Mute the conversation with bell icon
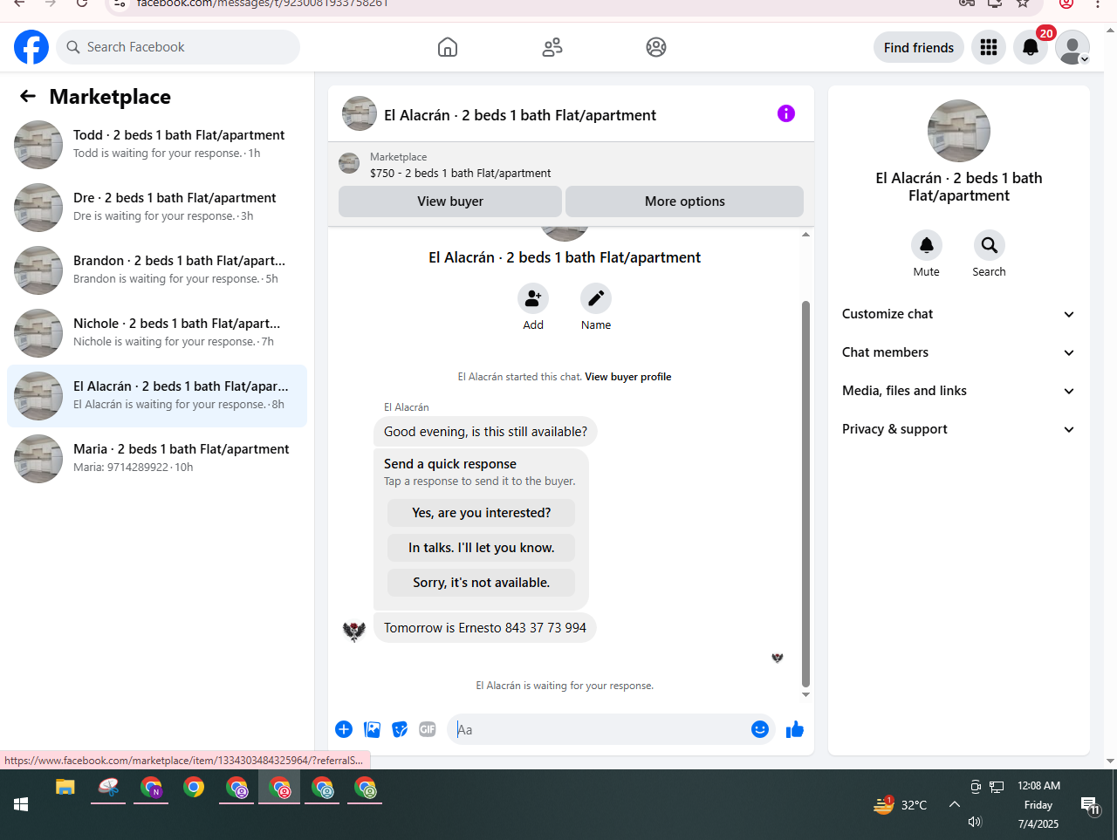Viewport: 1117px width, 840px height. coord(927,245)
